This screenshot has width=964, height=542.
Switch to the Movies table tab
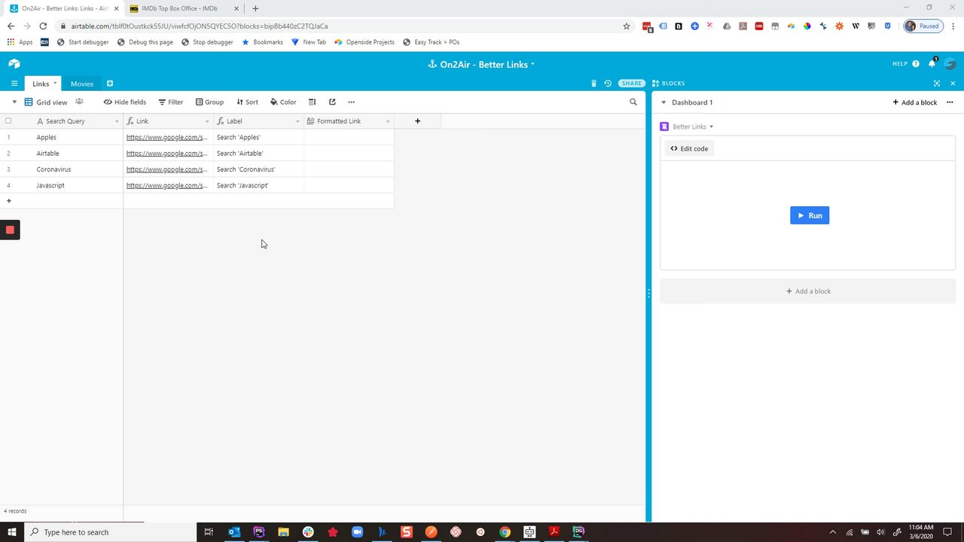tap(82, 84)
